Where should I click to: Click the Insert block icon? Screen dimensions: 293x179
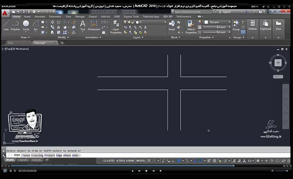point(172,26)
